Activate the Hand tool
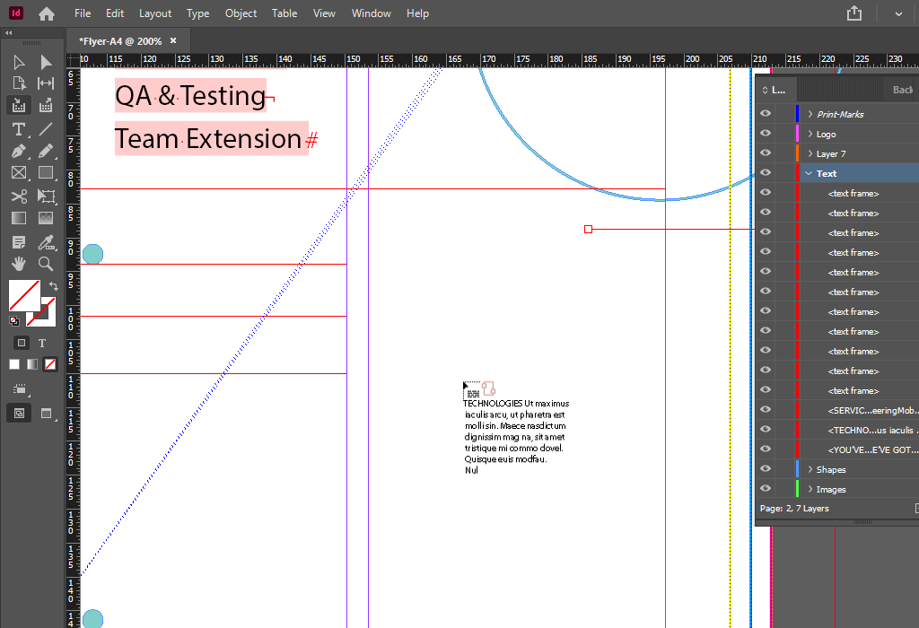This screenshot has height=628, width=919. [18, 263]
